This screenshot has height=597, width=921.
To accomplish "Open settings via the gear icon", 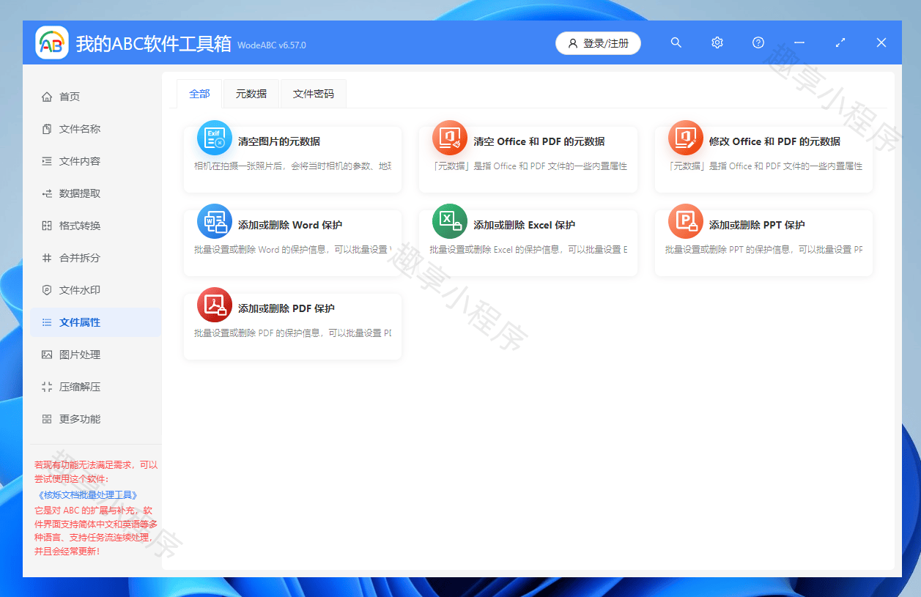I will click(717, 43).
